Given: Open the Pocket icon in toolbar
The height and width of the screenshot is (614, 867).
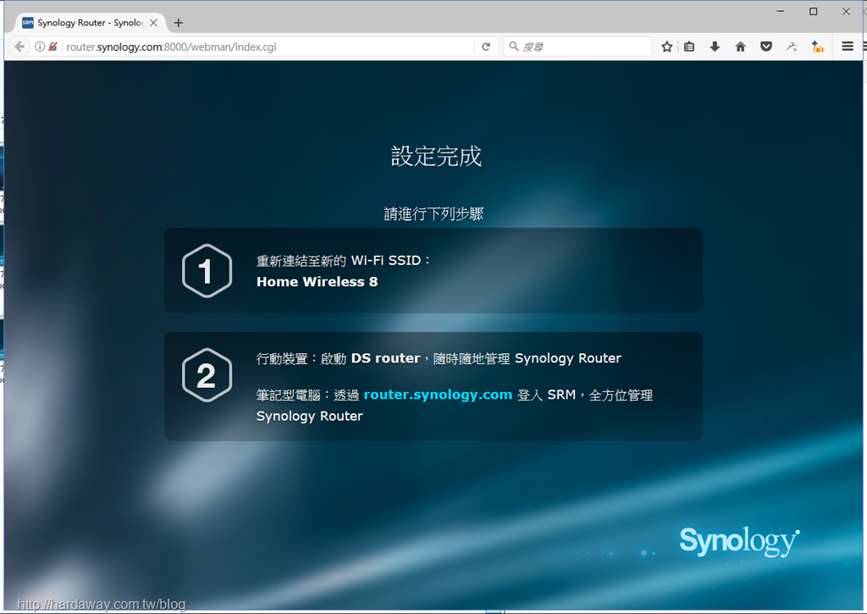Looking at the screenshot, I should [765, 47].
